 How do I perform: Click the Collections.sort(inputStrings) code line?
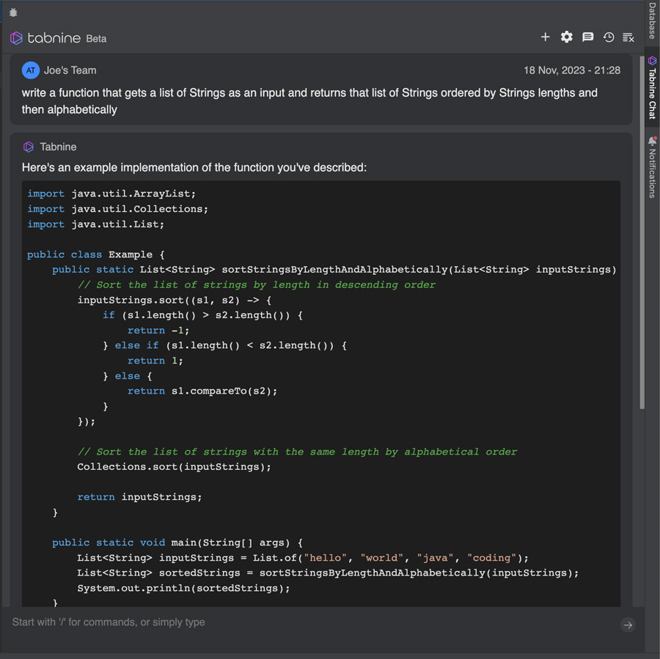[x=174, y=467]
